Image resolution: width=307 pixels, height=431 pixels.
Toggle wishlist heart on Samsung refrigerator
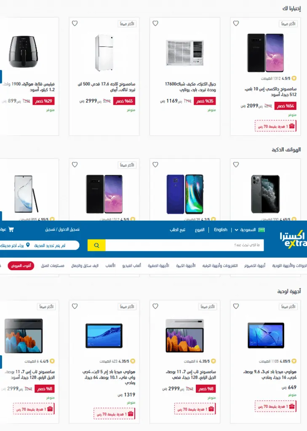click(x=75, y=24)
